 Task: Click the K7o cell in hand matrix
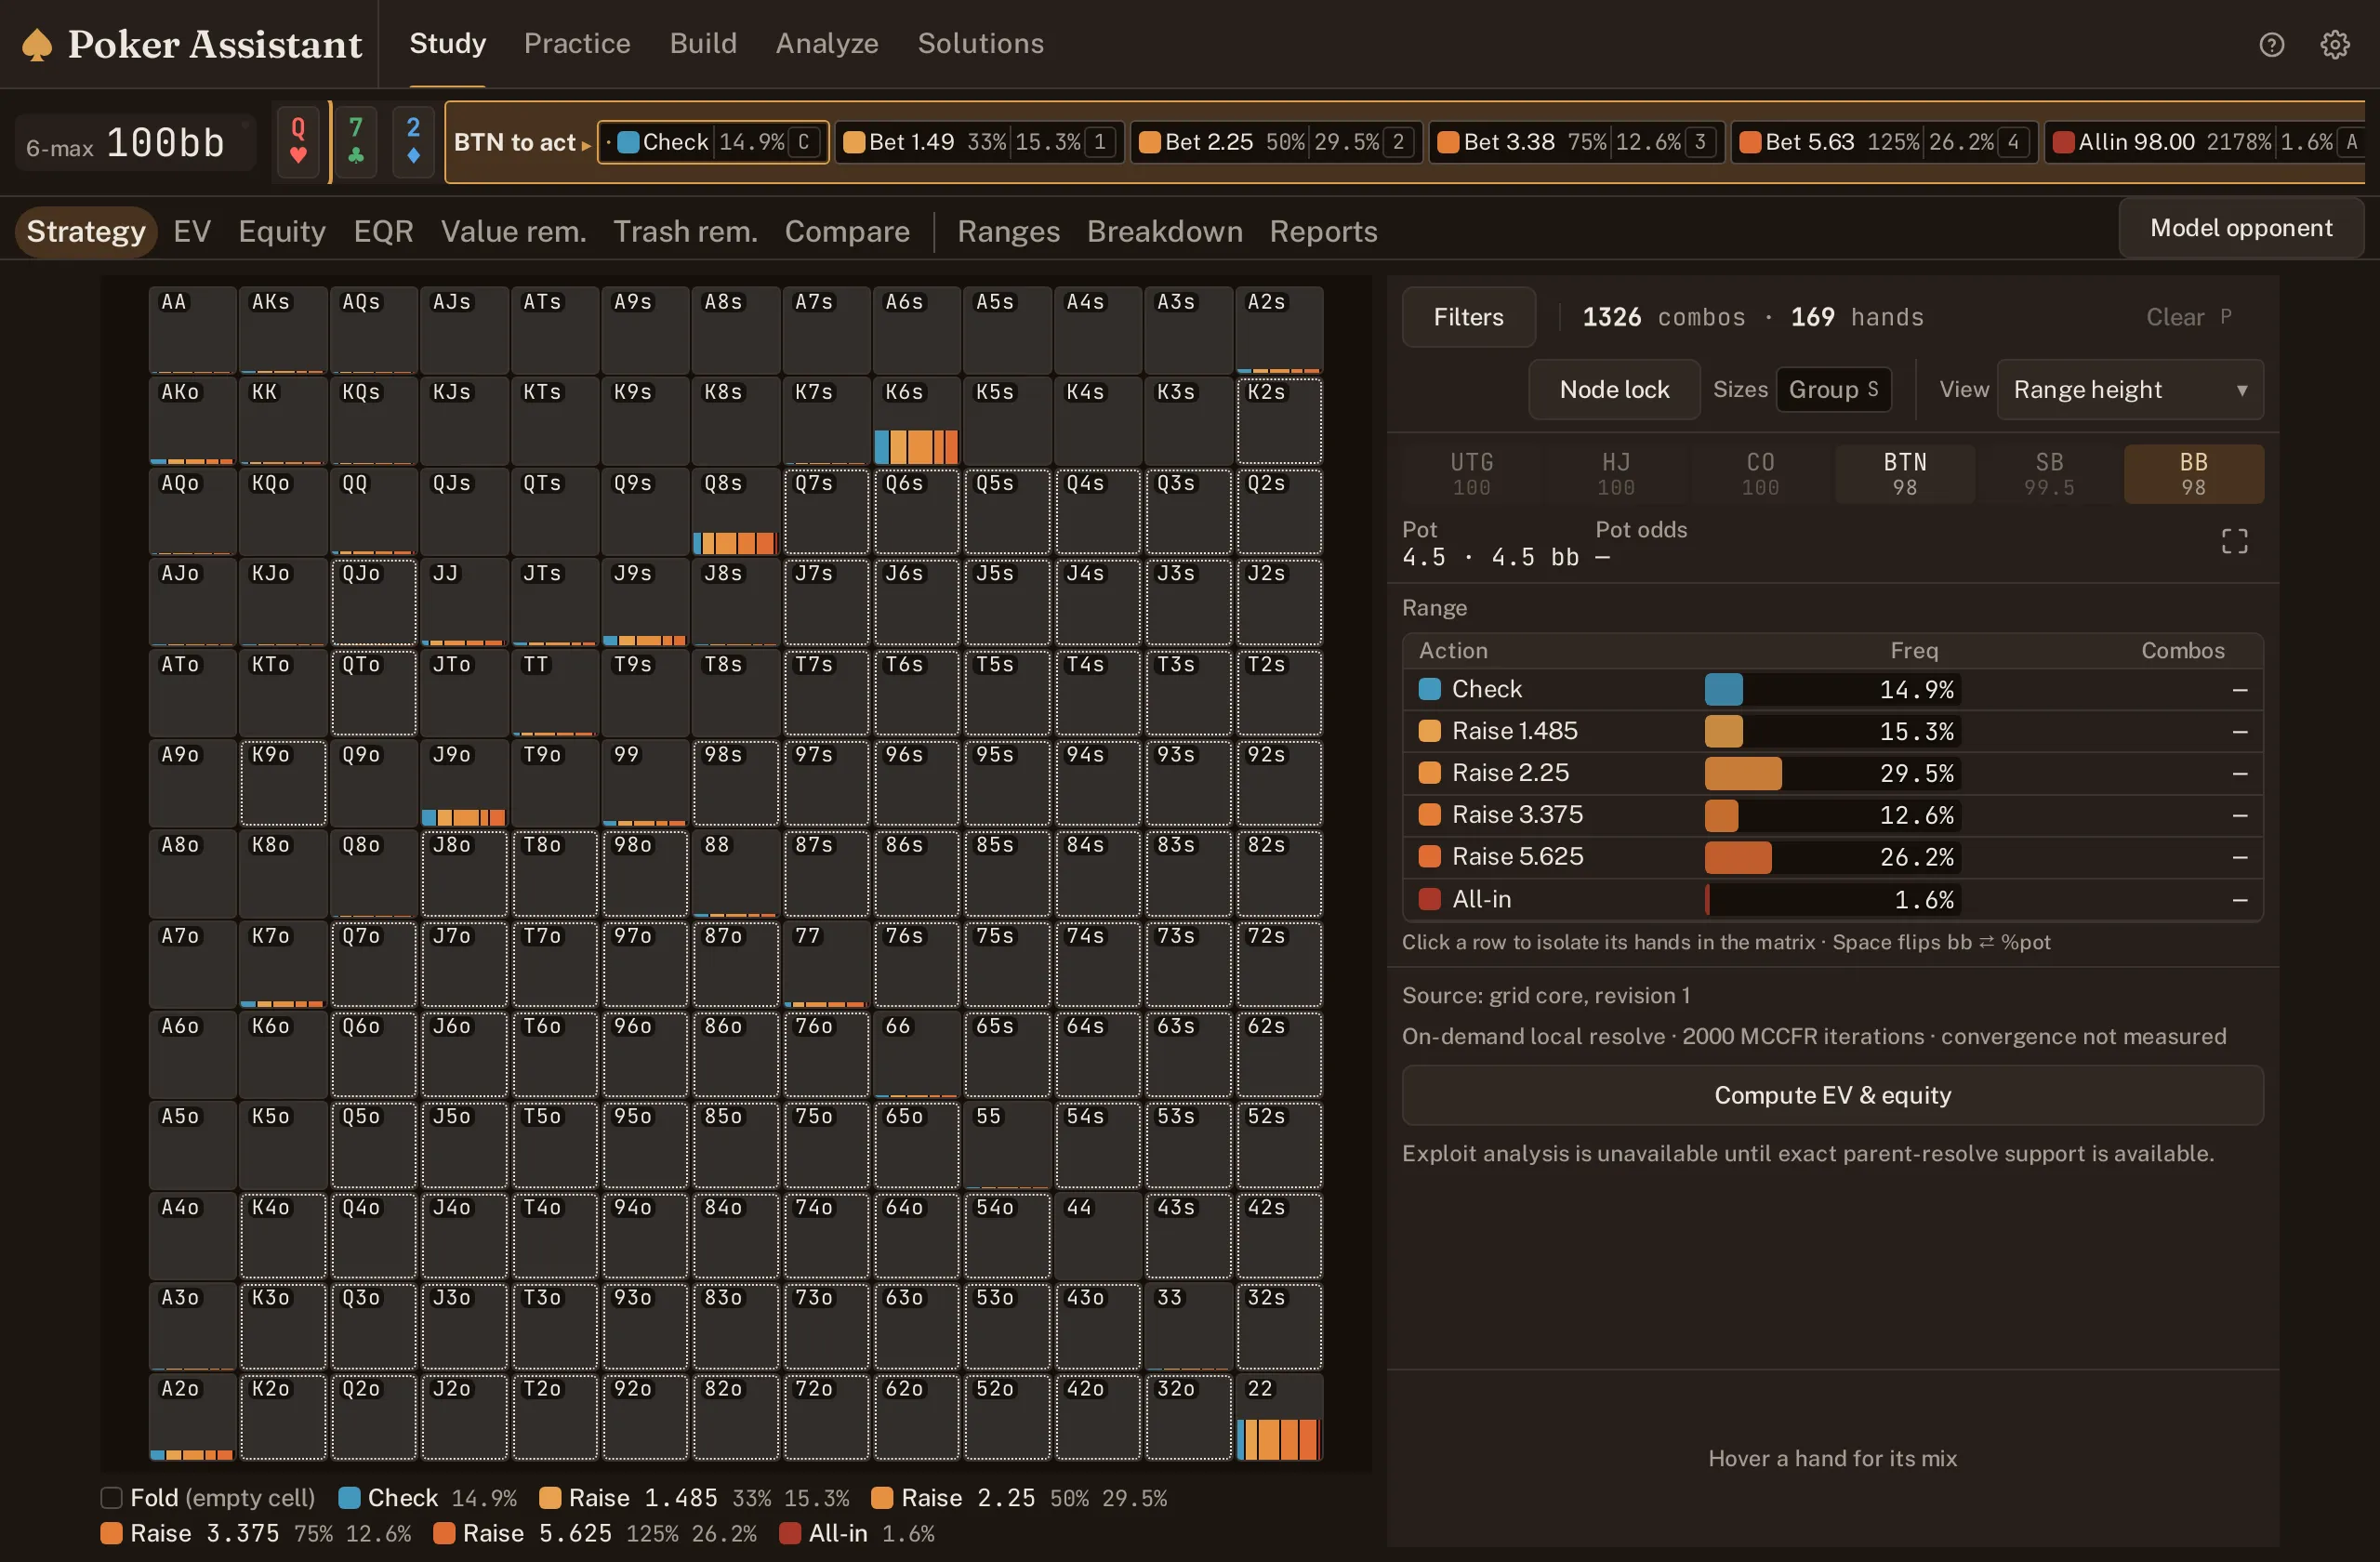pyautogui.click(x=282, y=964)
